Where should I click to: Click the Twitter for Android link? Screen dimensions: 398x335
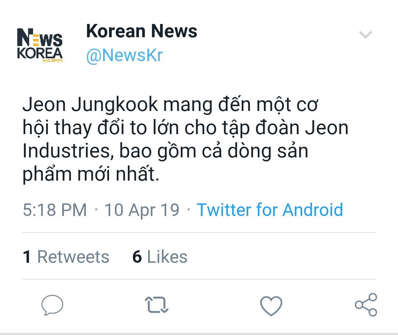pos(270,210)
